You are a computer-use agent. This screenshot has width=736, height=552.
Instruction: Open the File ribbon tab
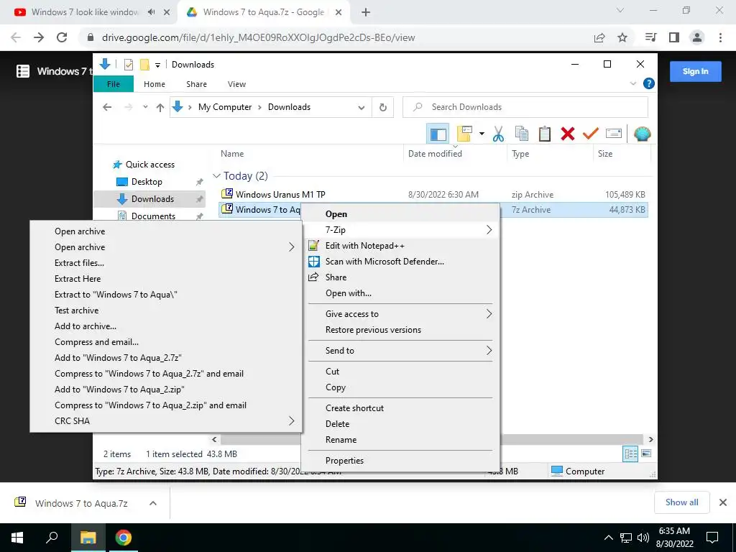click(114, 84)
